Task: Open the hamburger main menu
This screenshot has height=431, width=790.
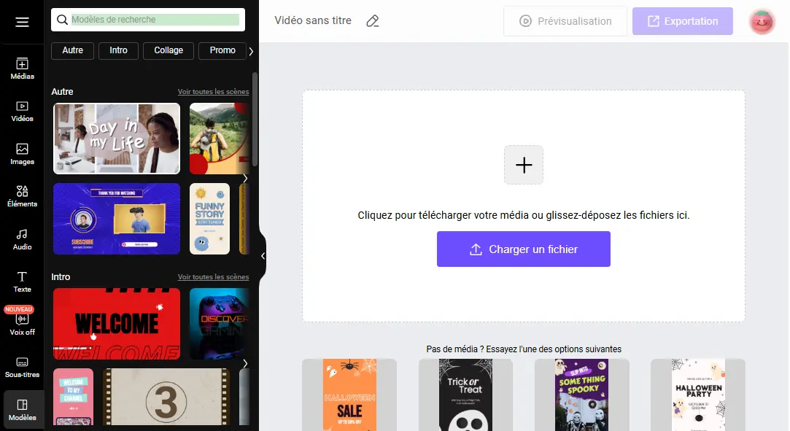Action: pyautogui.click(x=22, y=22)
